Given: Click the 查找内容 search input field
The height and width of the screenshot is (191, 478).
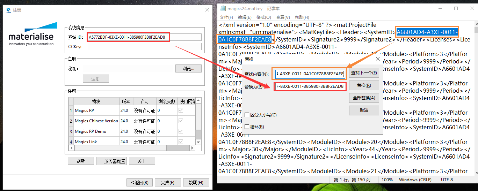Looking at the screenshot, I should click(310, 74).
